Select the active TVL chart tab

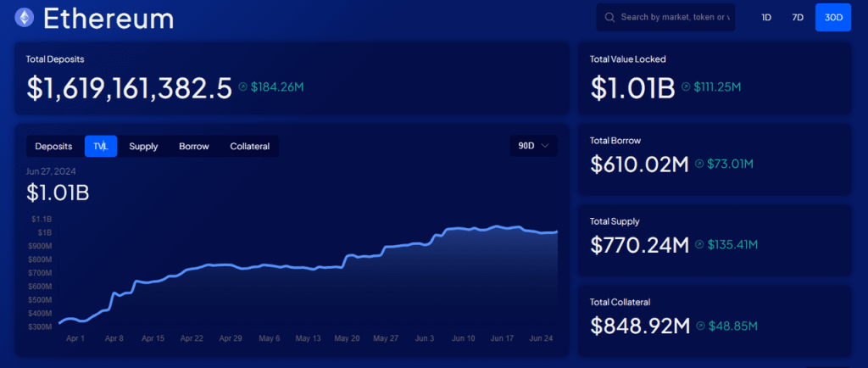[101, 147]
